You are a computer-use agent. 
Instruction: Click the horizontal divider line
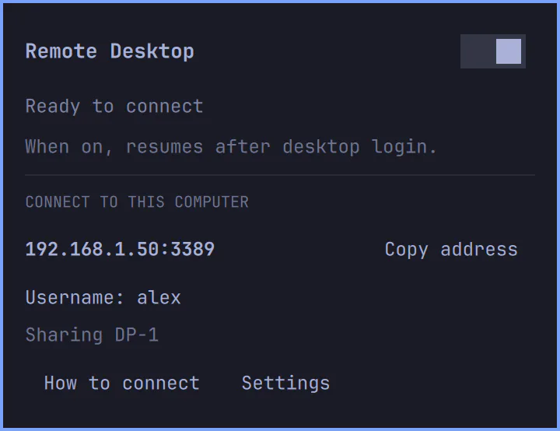[280, 175]
